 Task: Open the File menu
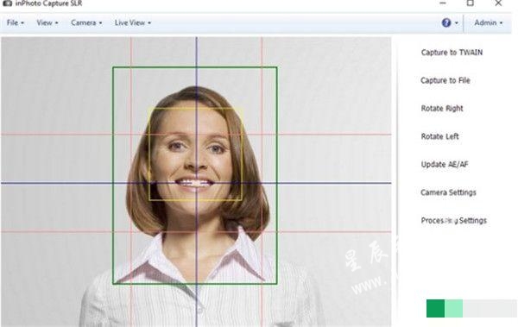[x=16, y=22]
